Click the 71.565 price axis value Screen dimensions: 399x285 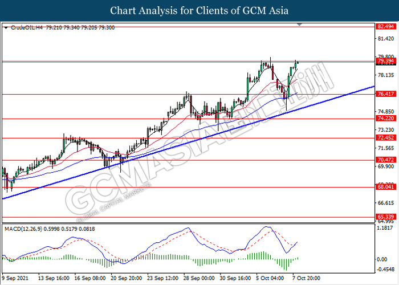(386, 148)
